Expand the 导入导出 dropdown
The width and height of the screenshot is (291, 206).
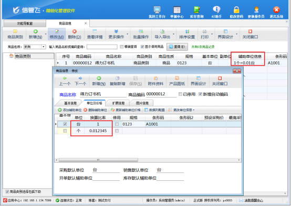tap(173, 34)
